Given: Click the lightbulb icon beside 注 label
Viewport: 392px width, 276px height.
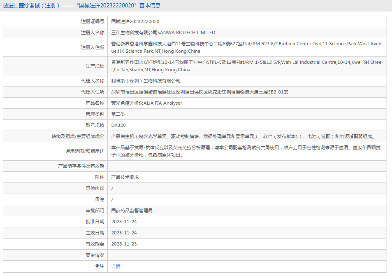Looking at the screenshot, I should click(97, 266).
